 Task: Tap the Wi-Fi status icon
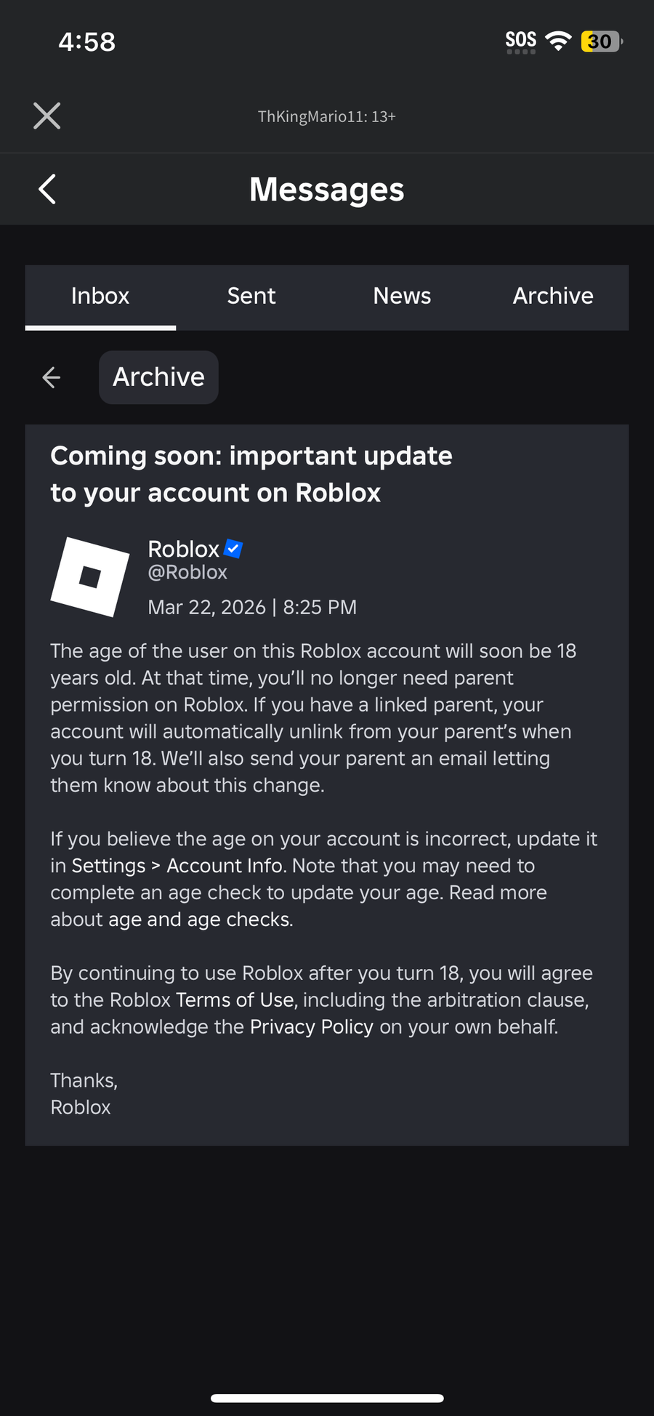[x=558, y=41]
